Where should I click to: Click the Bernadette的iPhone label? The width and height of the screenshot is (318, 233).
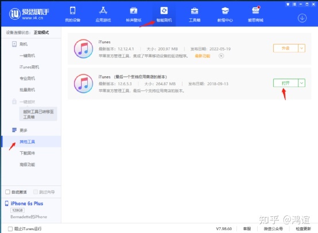point(29,217)
